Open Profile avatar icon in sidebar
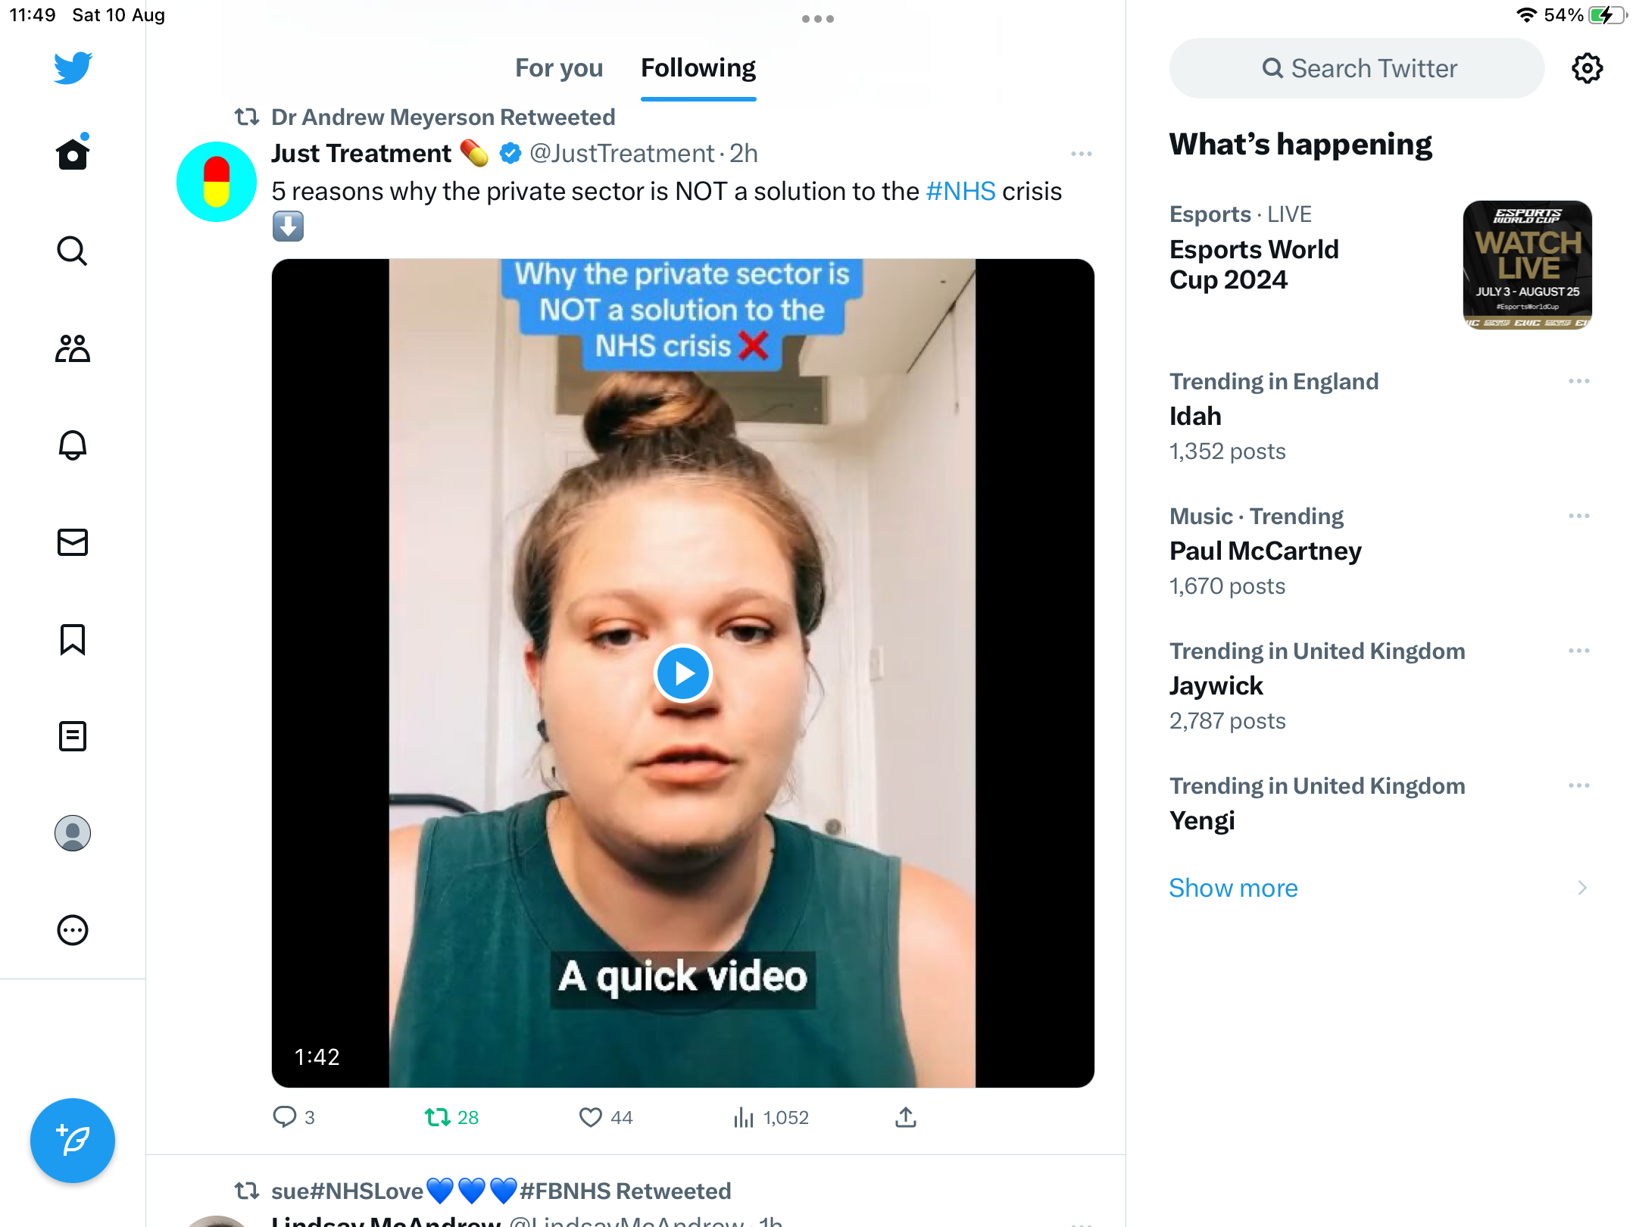 tap(73, 833)
